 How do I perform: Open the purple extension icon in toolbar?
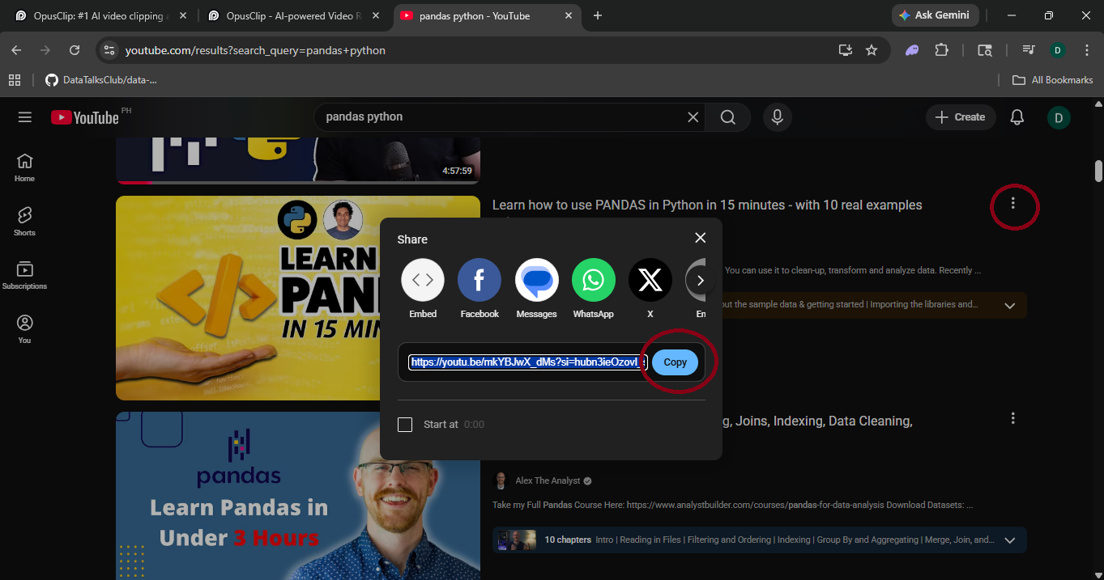coord(912,50)
